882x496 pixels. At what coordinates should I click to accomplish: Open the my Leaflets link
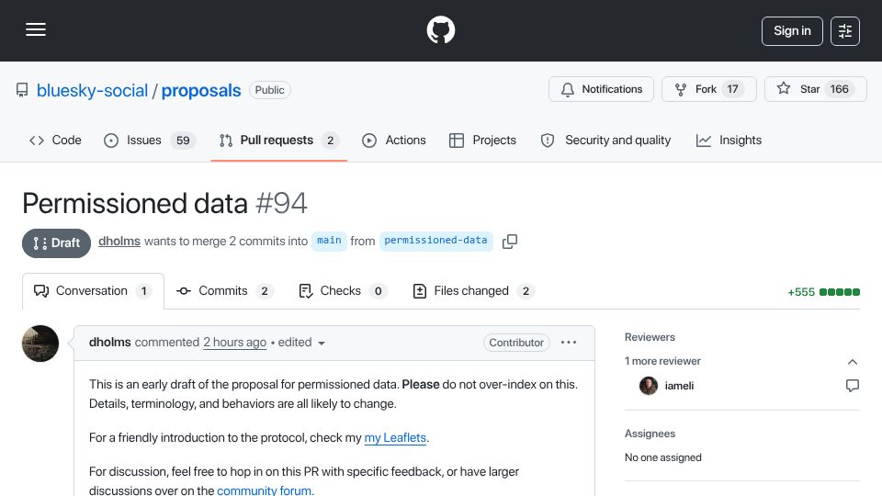click(395, 437)
